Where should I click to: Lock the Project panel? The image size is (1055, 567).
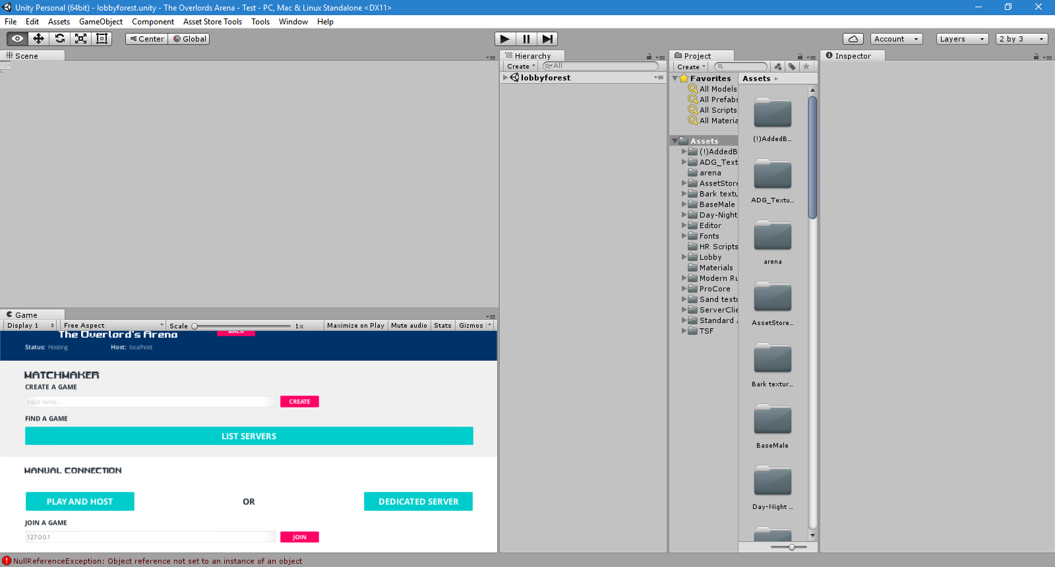point(800,57)
